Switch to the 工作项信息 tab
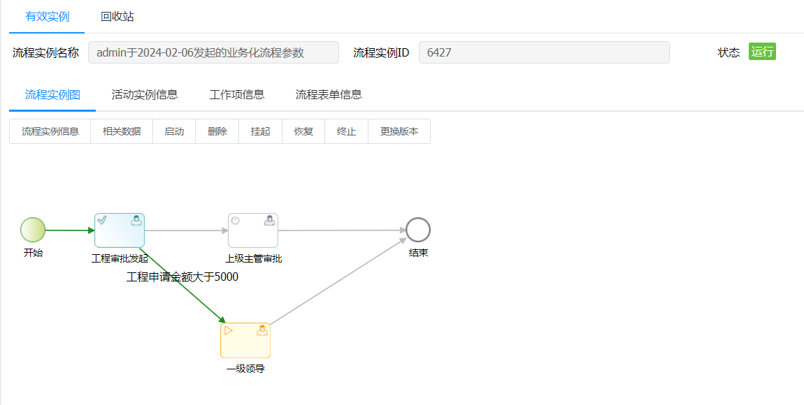 pyautogui.click(x=236, y=94)
